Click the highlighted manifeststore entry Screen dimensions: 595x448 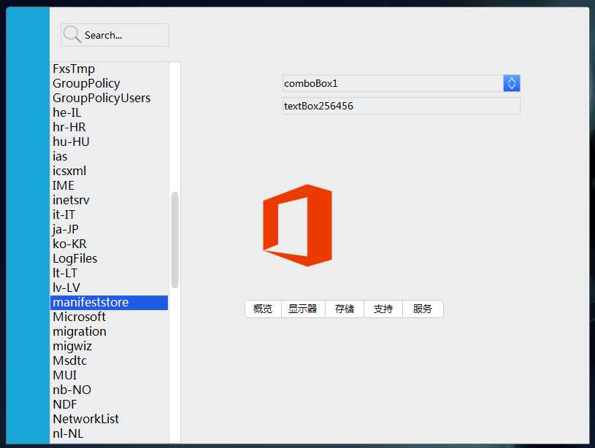click(x=109, y=302)
